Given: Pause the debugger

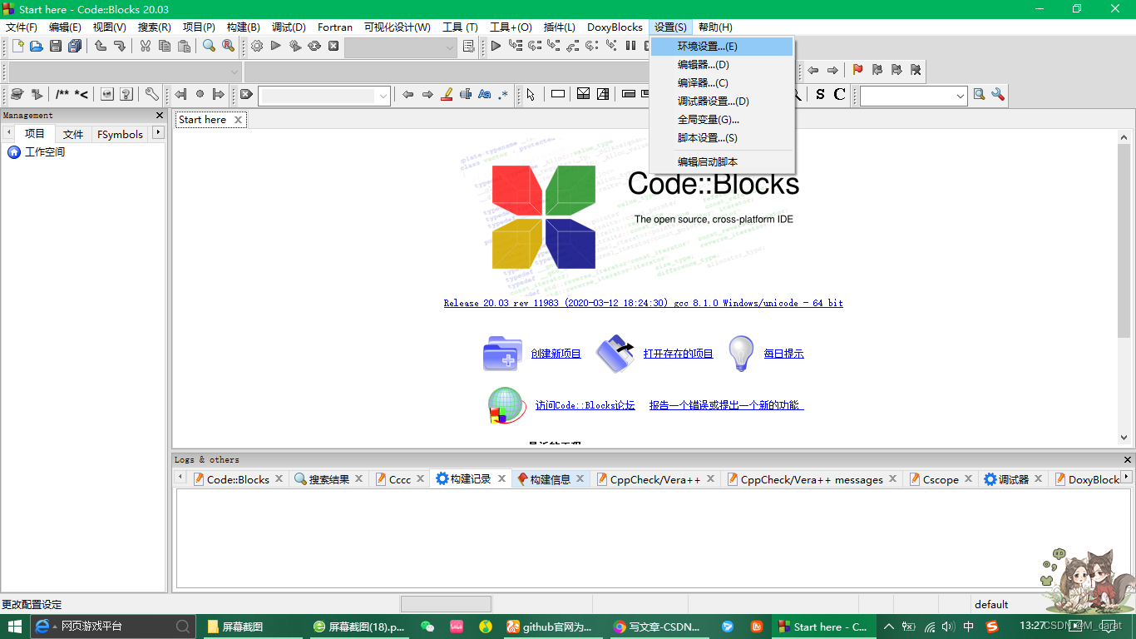Looking at the screenshot, I should (629, 47).
